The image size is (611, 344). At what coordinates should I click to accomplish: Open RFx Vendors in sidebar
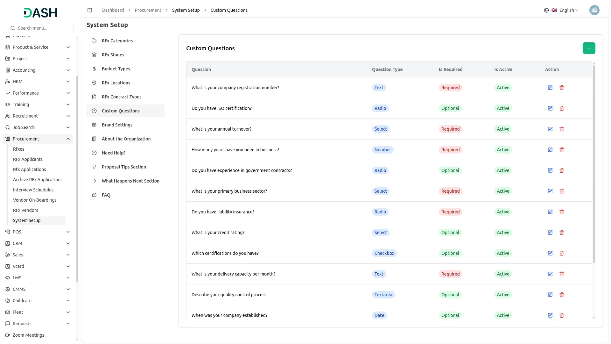point(25,210)
